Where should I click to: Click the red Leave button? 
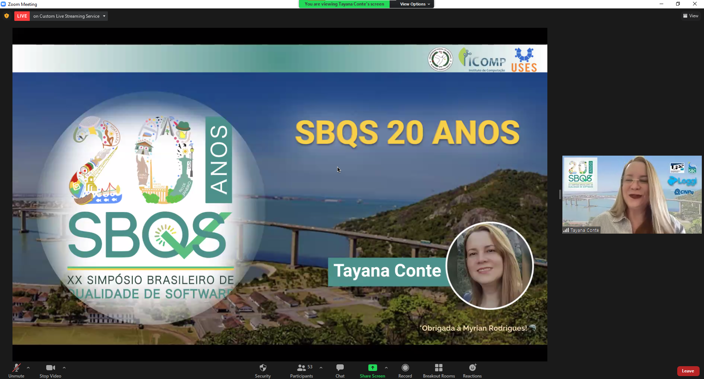point(687,371)
